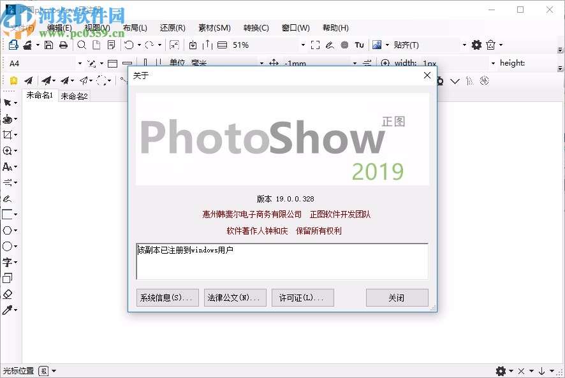Expand the millimeter unit dropdown
Screen dimensions: 565x378
click(261, 63)
